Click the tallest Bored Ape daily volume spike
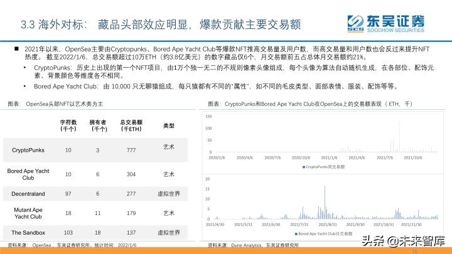Image resolution: width=452 pixels, height=254 pixels. [x=325, y=203]
